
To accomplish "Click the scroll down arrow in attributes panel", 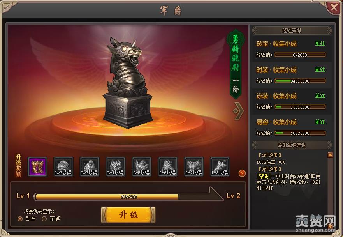I will pos(330,226).
